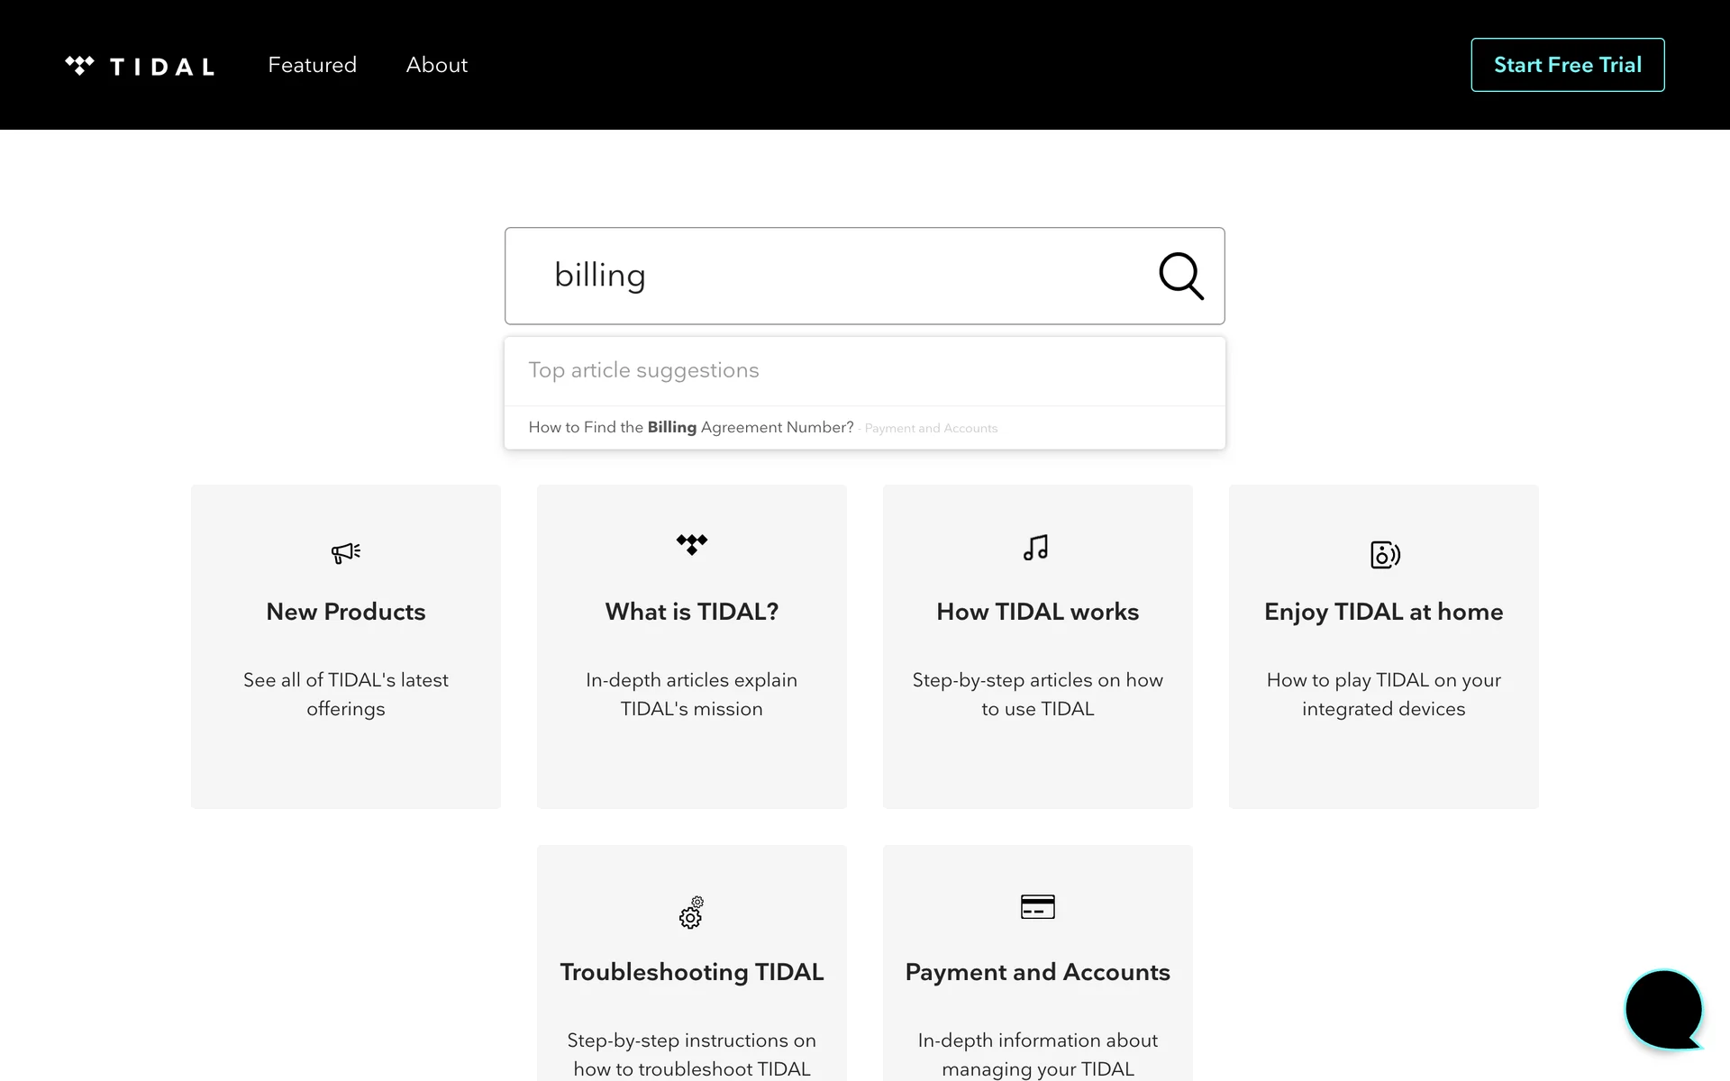Click the magnifying glass search icon
The width and height of the screenshot is (1730, 1081).
point(1180,276)
